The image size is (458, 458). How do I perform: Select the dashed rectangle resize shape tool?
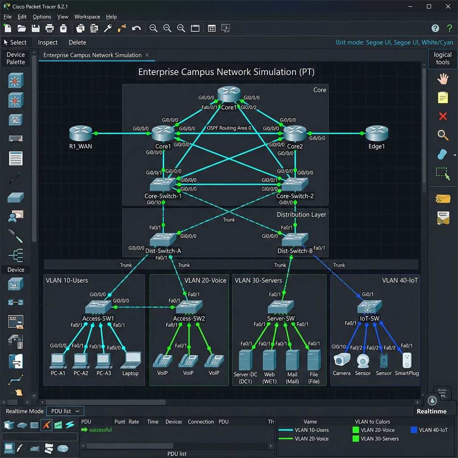(x=443, y=174)
